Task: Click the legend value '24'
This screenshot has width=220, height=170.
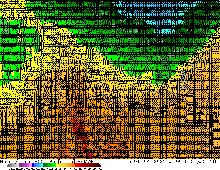Action: [x=75, y=169]
